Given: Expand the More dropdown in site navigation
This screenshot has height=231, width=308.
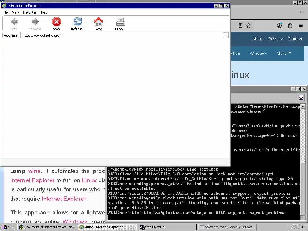Looking at the screenshot, I should tap(284, 53).
